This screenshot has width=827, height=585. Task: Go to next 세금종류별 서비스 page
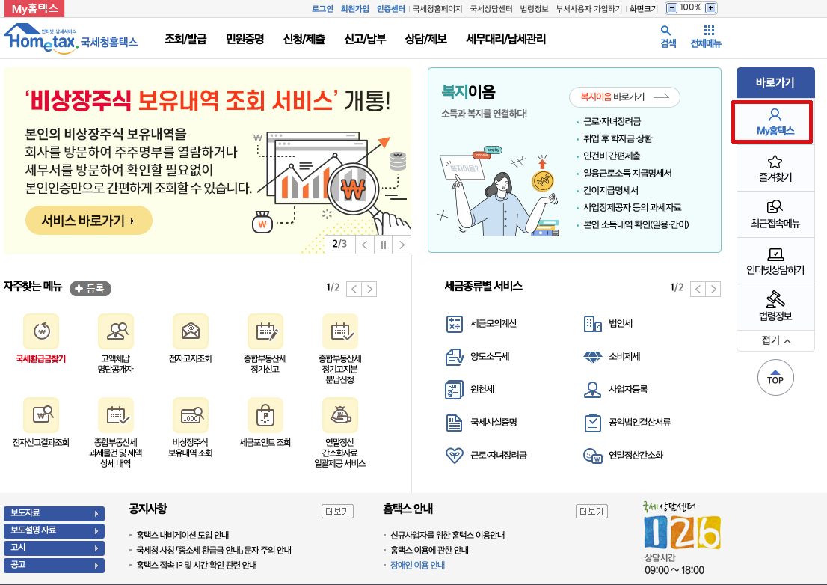pyautogui.click(x=713, y=289)
